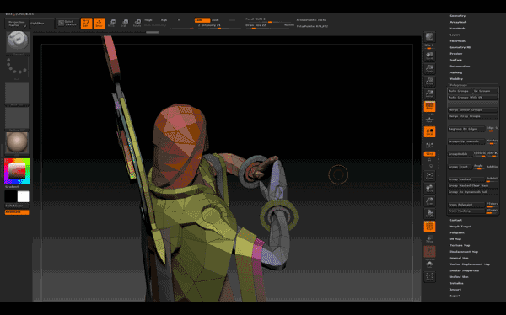Expand the Deformation subpalette
The image size is (506, 315).
(460, 67)
